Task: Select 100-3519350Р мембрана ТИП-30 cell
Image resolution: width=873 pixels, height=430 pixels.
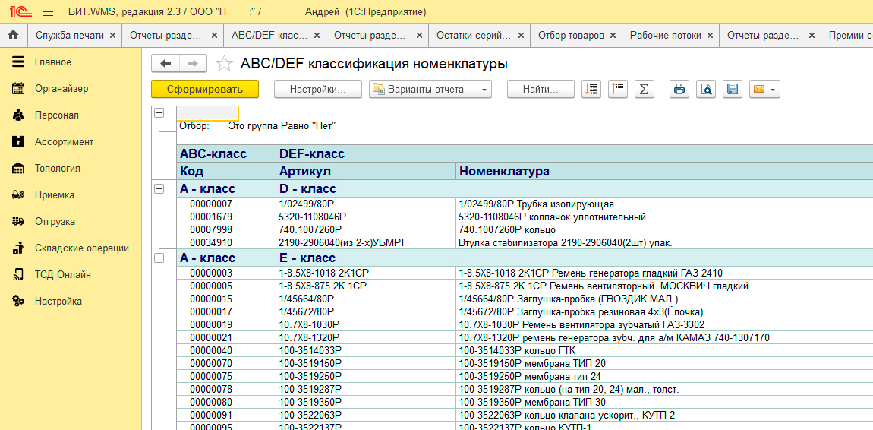Action: coord(664,402)
